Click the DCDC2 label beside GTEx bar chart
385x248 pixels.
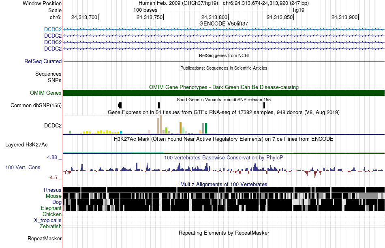53,125
